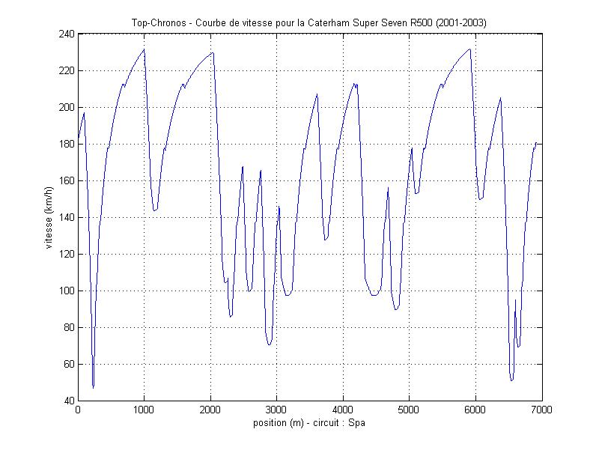Click x-axis tick label 4000
This screenshot has width=599, height=450.
click(343, 410)
